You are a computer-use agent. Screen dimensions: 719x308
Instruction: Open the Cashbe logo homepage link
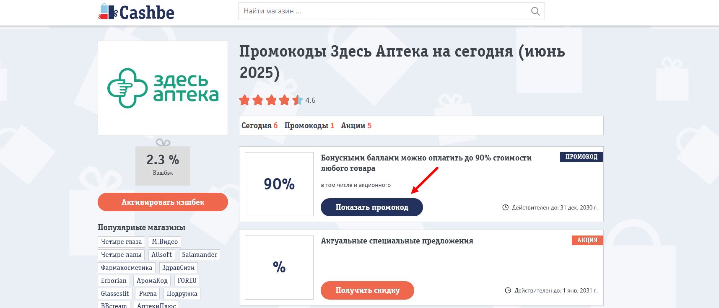click(x=136, y=12)
